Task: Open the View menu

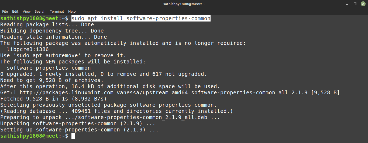Action: 26,11
